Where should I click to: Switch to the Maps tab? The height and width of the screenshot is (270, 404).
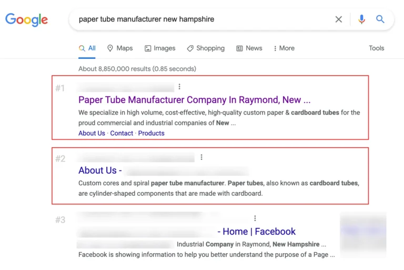tap(119, 48)
